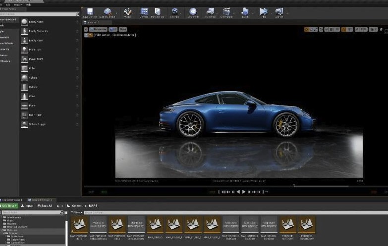Select the Cube shape item
Viewport: 388px width, 246px height.
(x=50, y=68)
